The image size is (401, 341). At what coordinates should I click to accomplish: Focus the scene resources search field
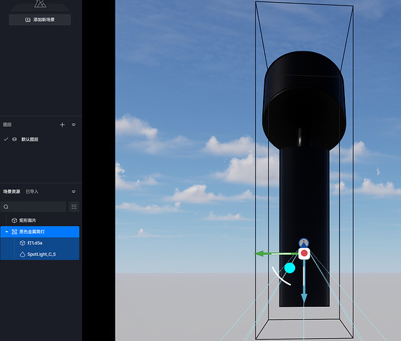click(33, 206)
